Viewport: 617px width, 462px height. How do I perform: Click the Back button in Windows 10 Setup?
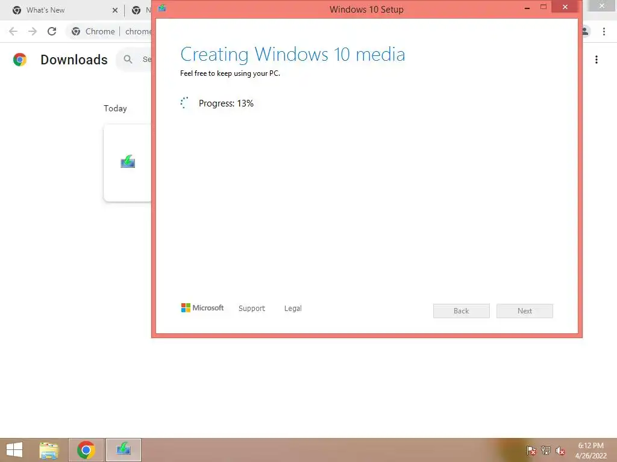tap(461, 311)
